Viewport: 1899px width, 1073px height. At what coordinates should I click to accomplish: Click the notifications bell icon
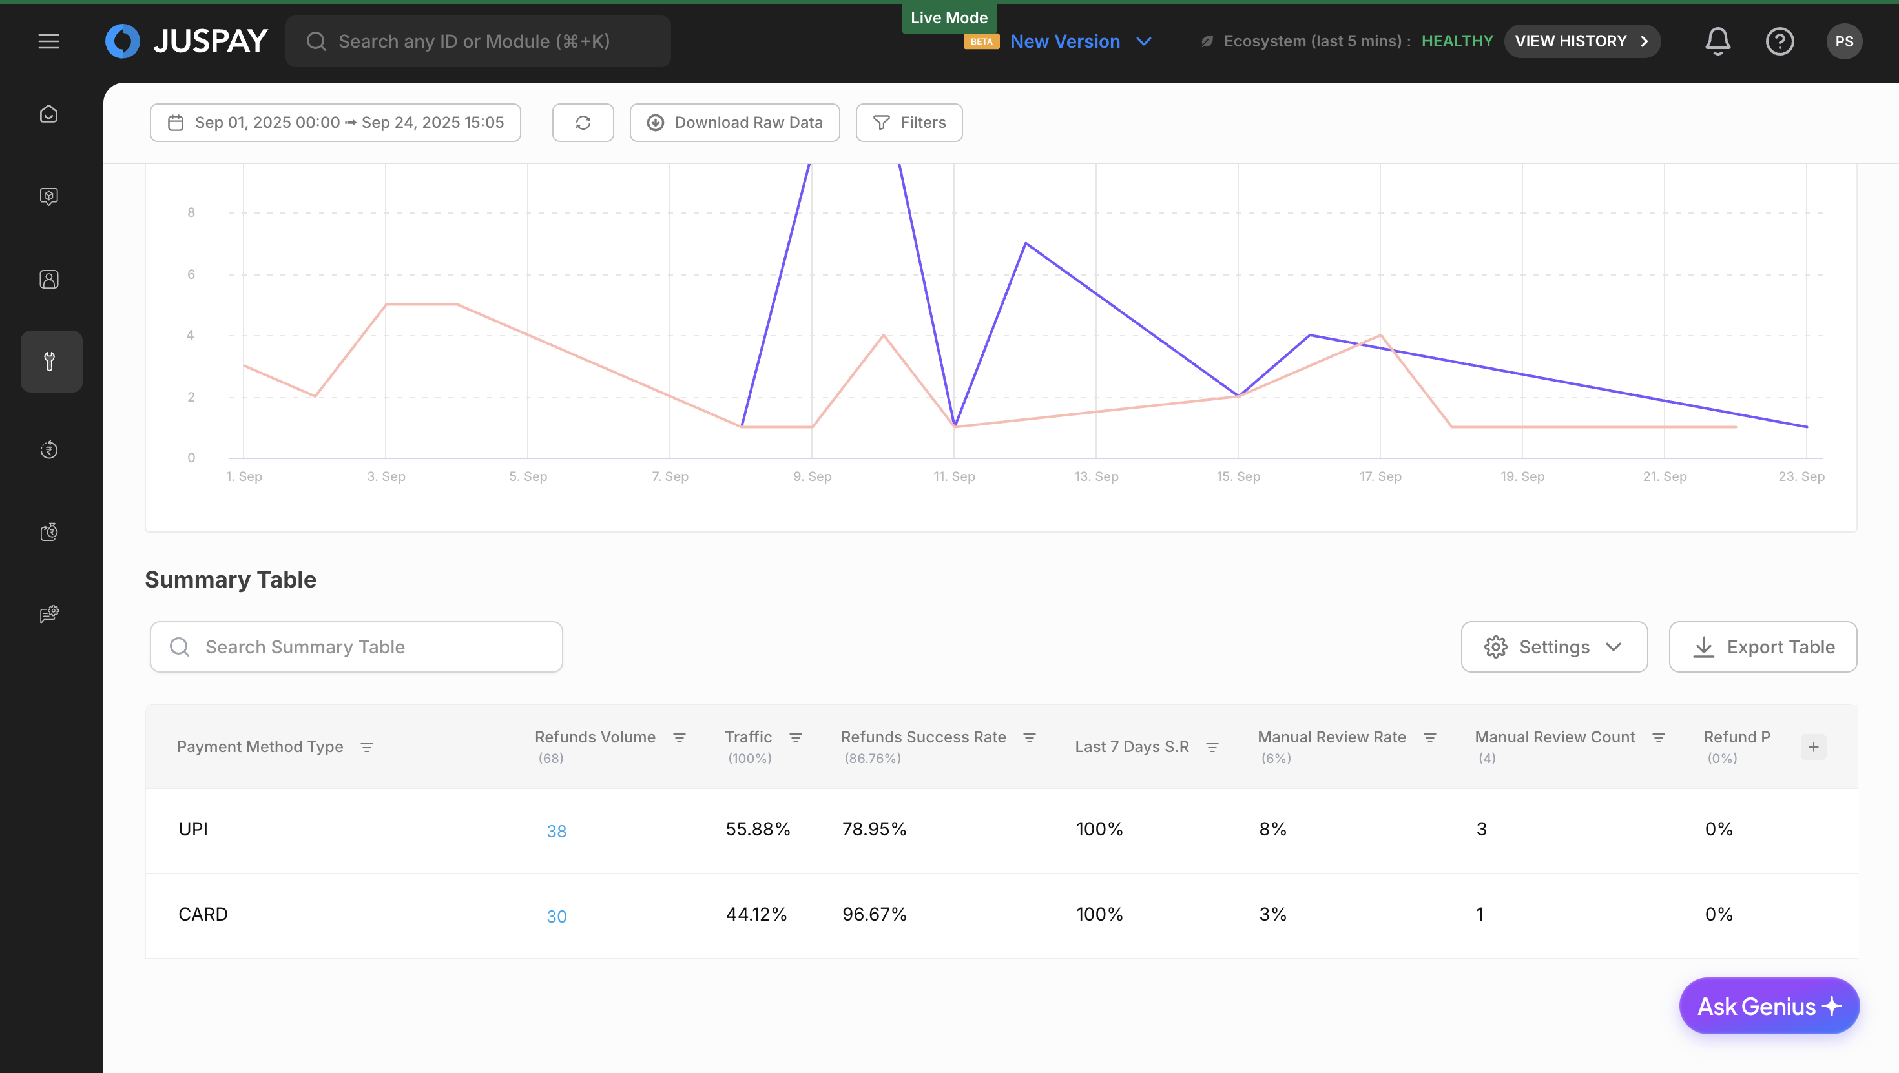point(1717,41)
